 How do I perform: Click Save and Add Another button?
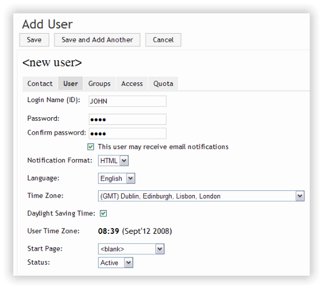click(97, 40)
